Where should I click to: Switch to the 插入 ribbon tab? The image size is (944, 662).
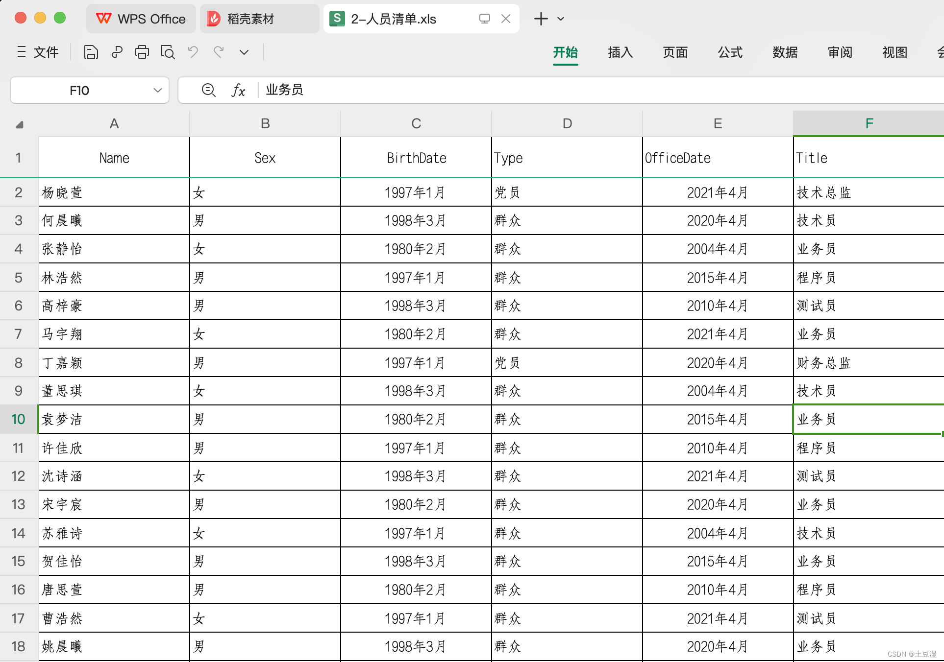[x=620, y=52]
